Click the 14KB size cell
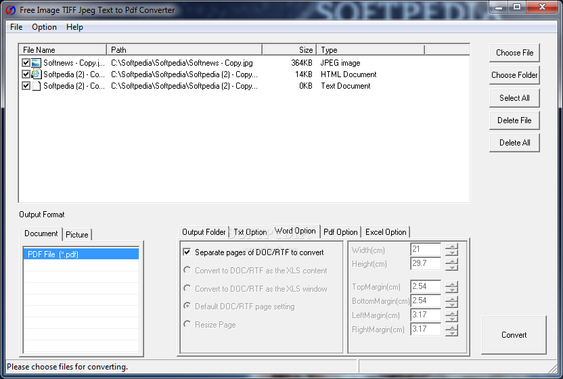563x379 pixels. (304, 74)
